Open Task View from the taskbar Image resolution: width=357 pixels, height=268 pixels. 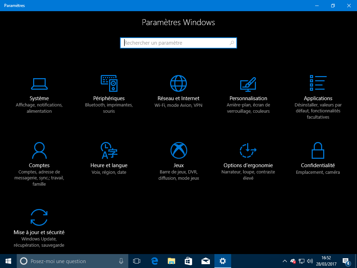pyautogui.click(x=137, y=261)
